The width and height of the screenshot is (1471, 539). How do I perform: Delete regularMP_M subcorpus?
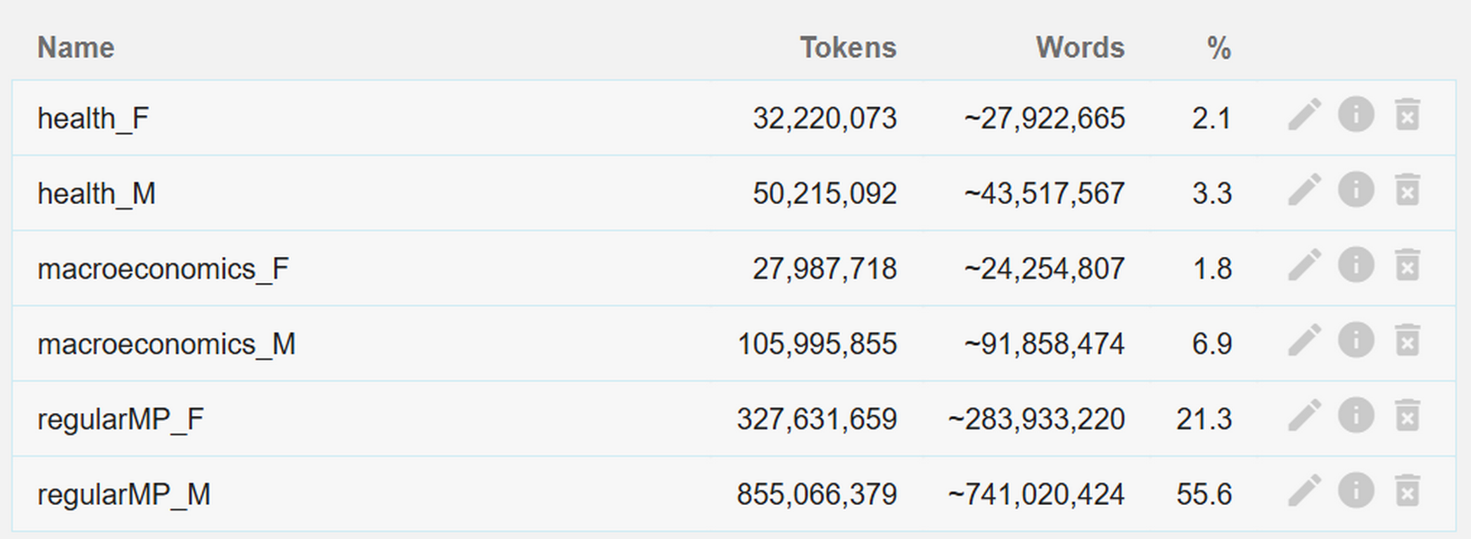[x=1407, y=491]
